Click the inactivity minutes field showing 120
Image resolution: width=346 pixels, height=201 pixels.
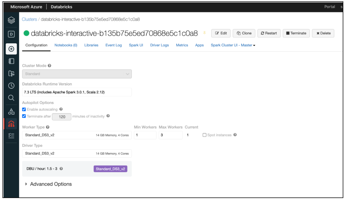[x=62, y=116]
